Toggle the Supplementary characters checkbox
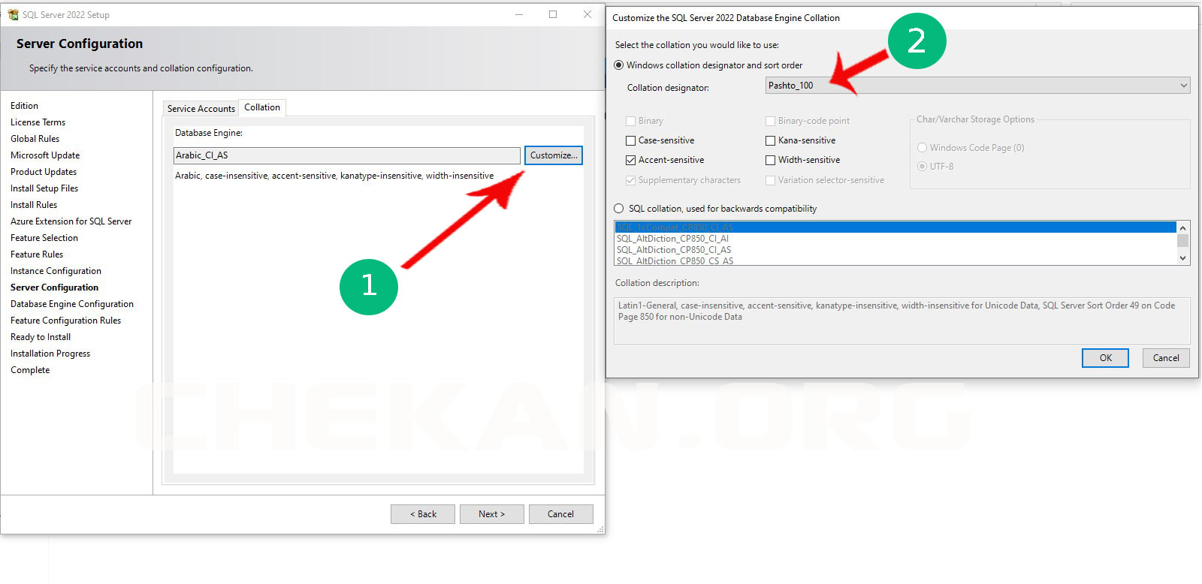Viewport: 1202px width, 584px height. pos(631,180)
